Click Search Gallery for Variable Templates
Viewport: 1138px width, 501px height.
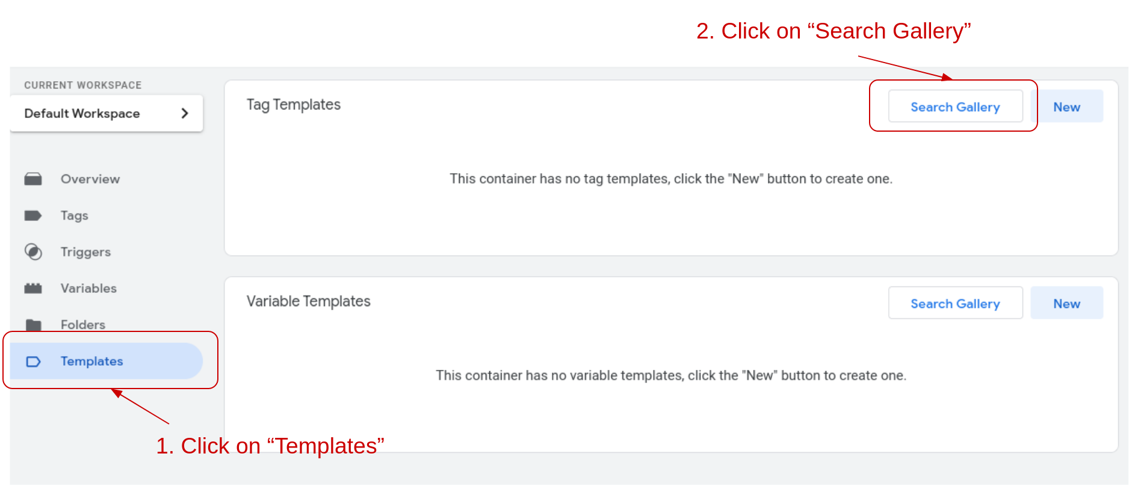(955, 303)
